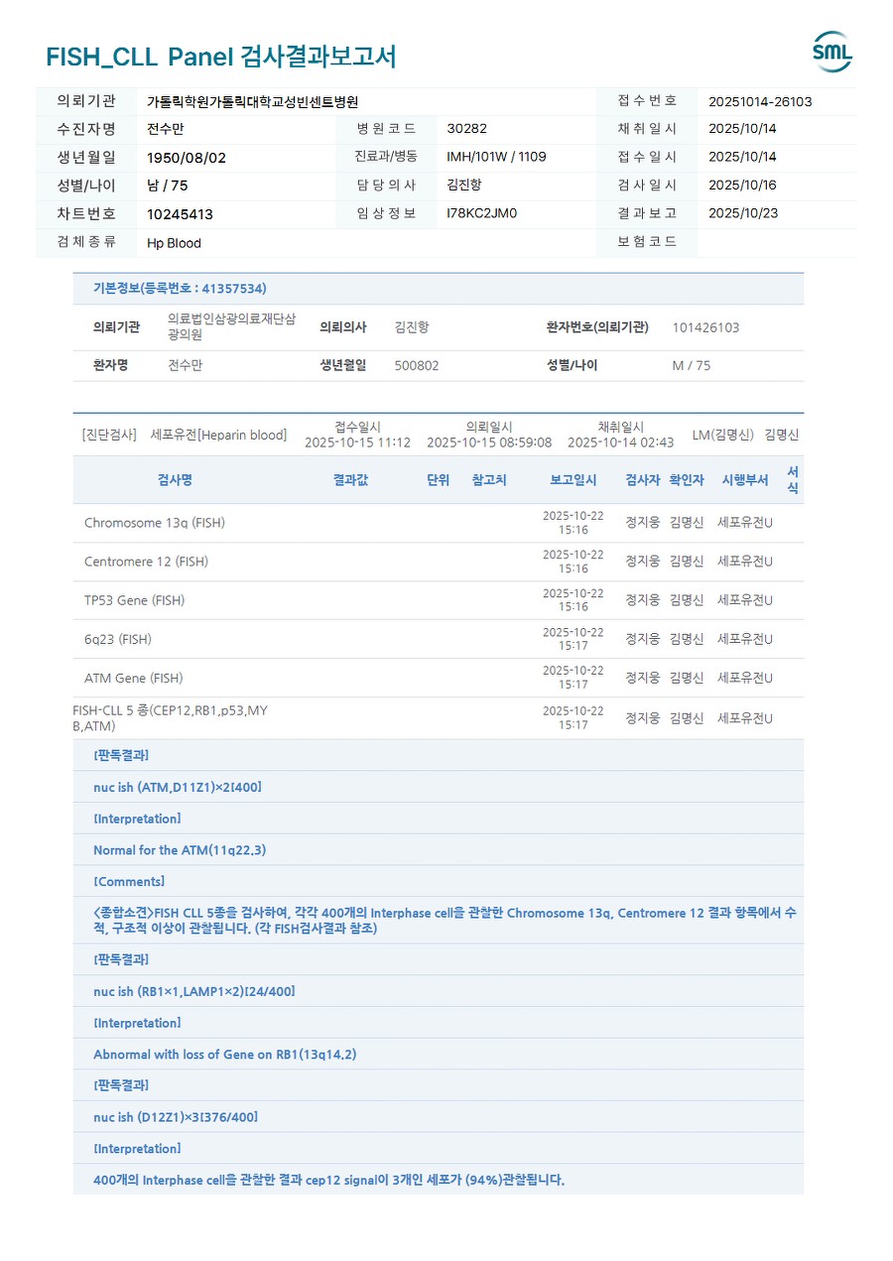Screen dimensions: 893x1261
Task: Select request datetime 2025-10-15 08:59:08
Action: (489, 442)
